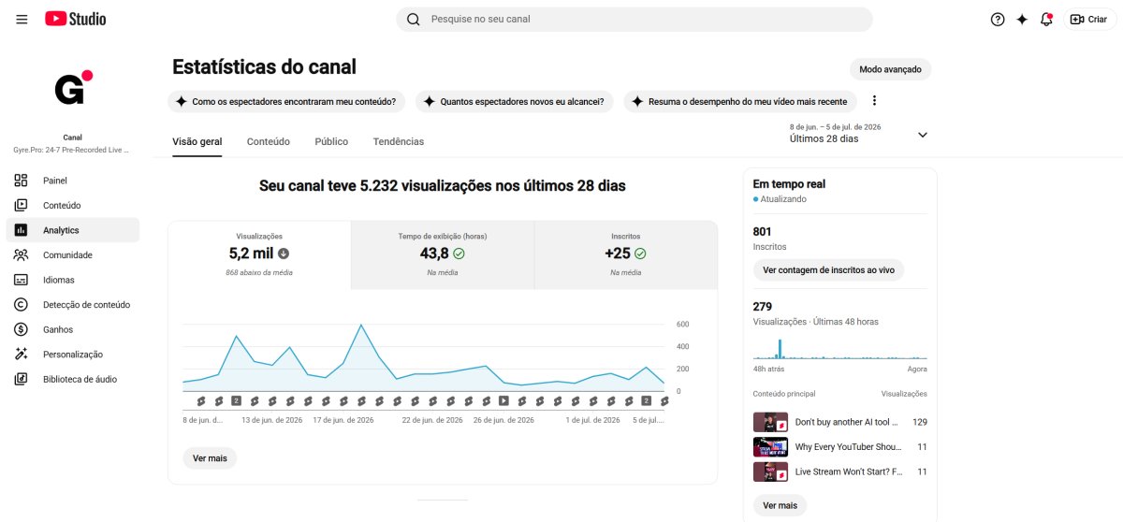
Task: Switch to the Conteúdo analytics tab
Action: [269, 141]
